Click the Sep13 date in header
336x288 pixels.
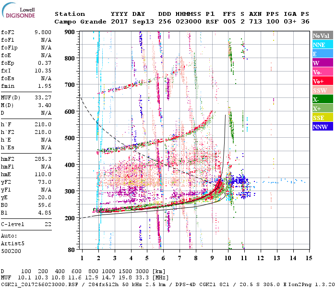coord(143,22)
